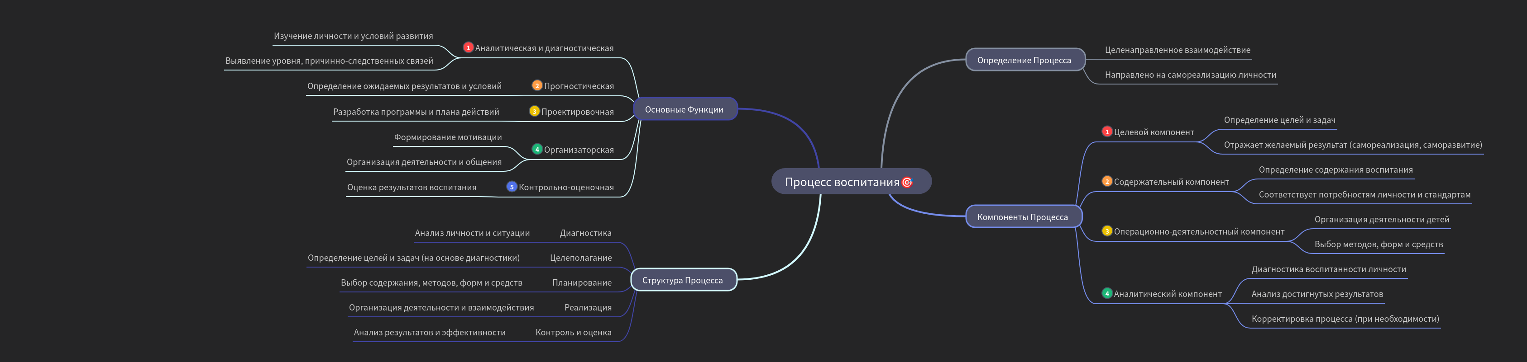Click green number 4 badge beside Аналитический компонент
Screen dimensions: 1527x362
pyautogui.click(x=1107, y=294)
